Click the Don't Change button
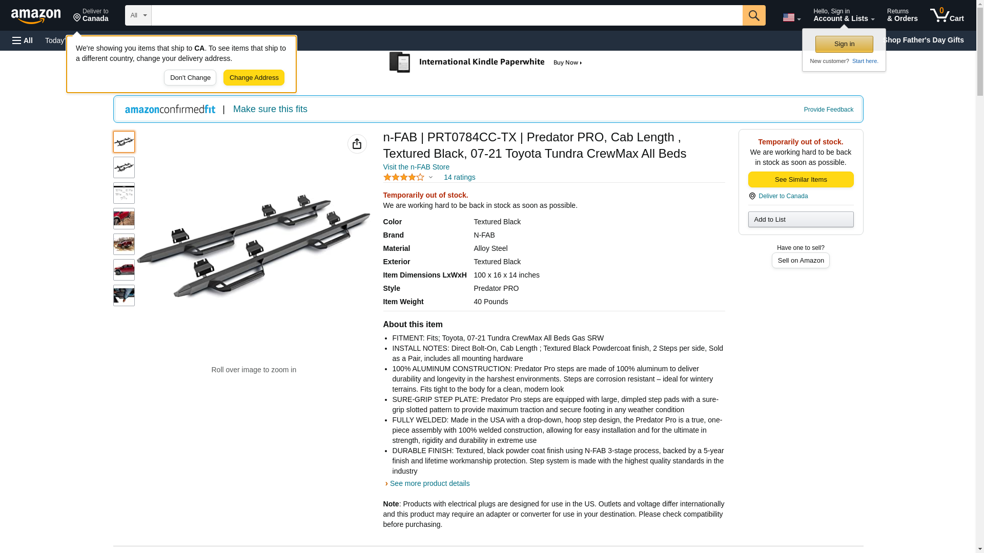Image resolution: width=984 pixels, height=553 pixels. (x=190, y=78)
